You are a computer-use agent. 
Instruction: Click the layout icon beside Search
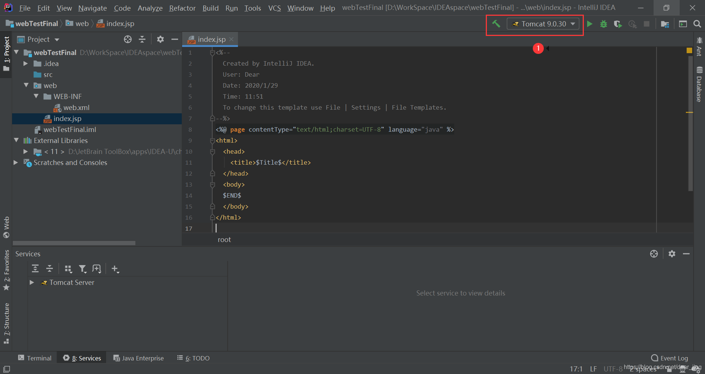click(683, 24)
